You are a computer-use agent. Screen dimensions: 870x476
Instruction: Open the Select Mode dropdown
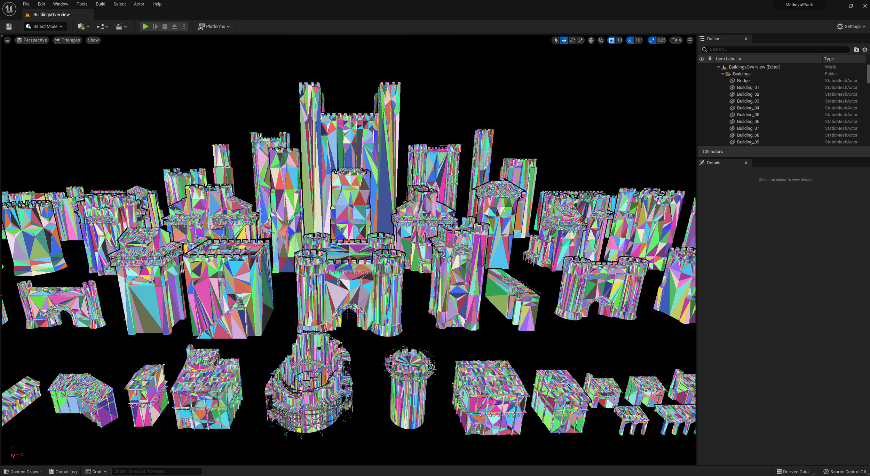click(x=45, y=26)
